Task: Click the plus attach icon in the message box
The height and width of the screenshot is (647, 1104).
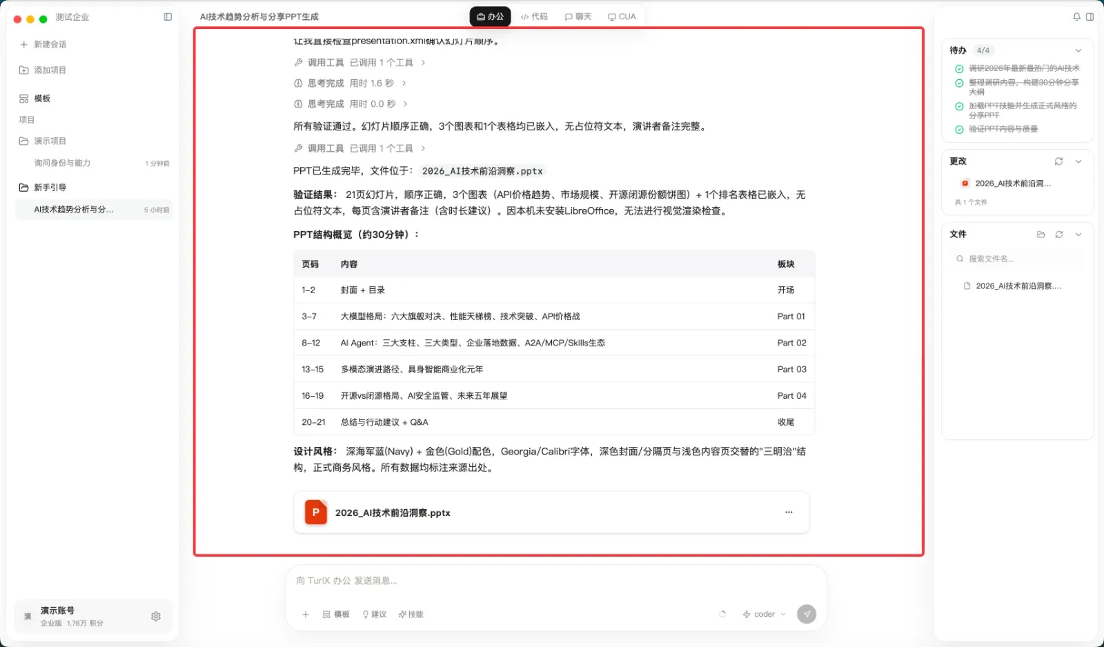Action: coord(306,615)
